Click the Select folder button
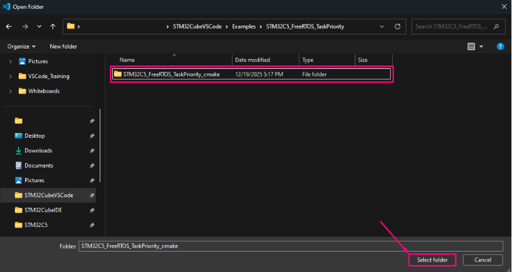Screen dimensions: 512x272 (x=432, y=260)
